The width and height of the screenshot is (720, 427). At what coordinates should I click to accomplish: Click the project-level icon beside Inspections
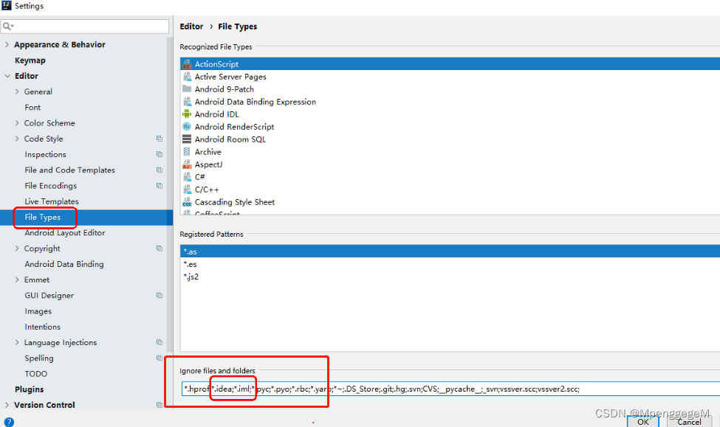point(160,154)
